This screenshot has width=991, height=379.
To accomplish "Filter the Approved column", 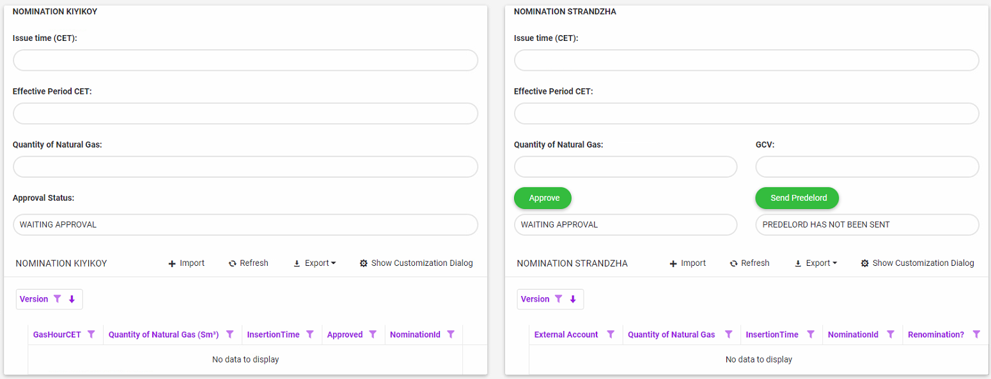I will 373,334.
